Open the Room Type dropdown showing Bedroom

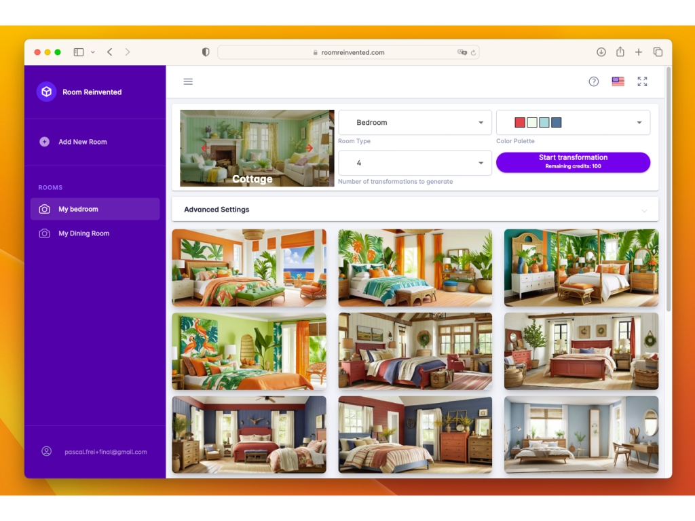[415, 122]
